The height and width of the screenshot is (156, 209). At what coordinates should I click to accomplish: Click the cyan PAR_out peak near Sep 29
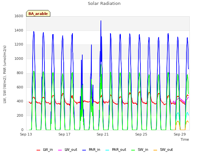point(178,113)
